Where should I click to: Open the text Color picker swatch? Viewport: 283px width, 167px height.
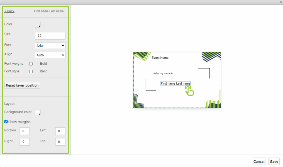38,25
